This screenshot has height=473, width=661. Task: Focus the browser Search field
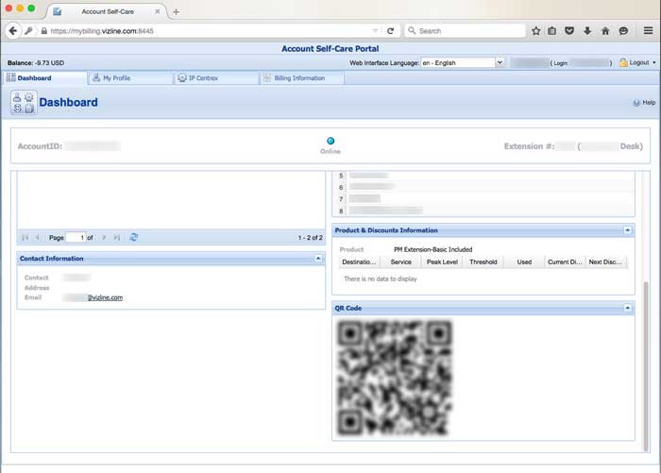(x=465, y=31)
